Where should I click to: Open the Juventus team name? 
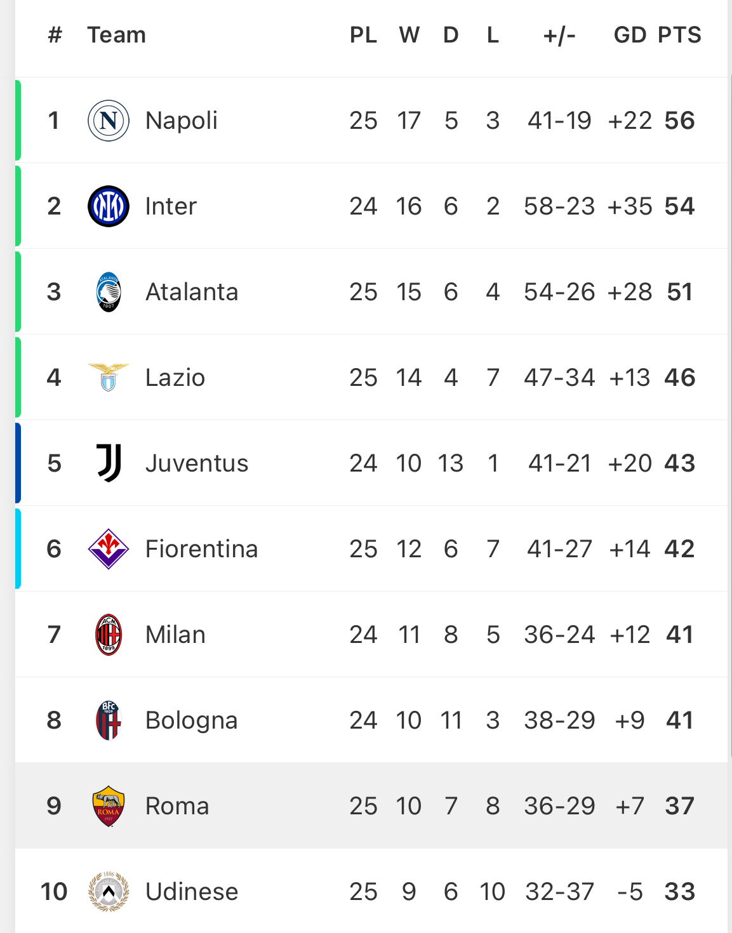(197, 463)
